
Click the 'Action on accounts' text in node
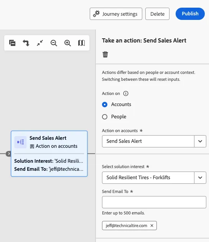[56, 146]
